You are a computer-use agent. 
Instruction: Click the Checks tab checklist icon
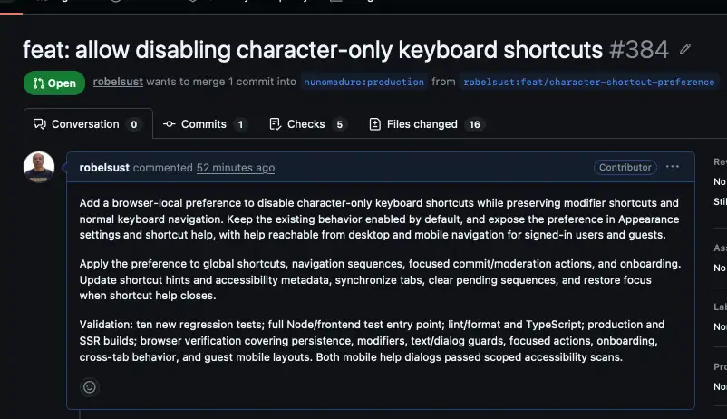[275, 124]
